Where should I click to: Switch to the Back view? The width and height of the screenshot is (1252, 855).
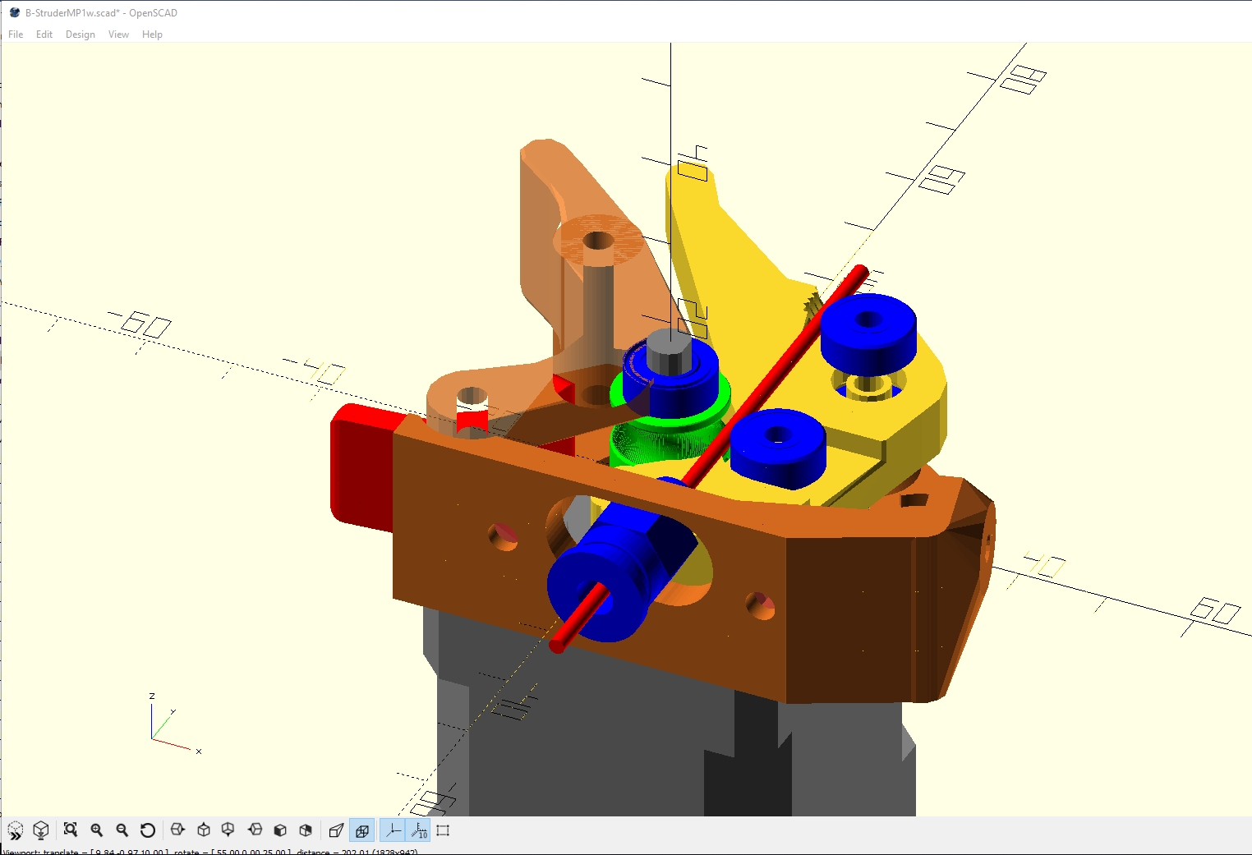click(x=306, y=830)
